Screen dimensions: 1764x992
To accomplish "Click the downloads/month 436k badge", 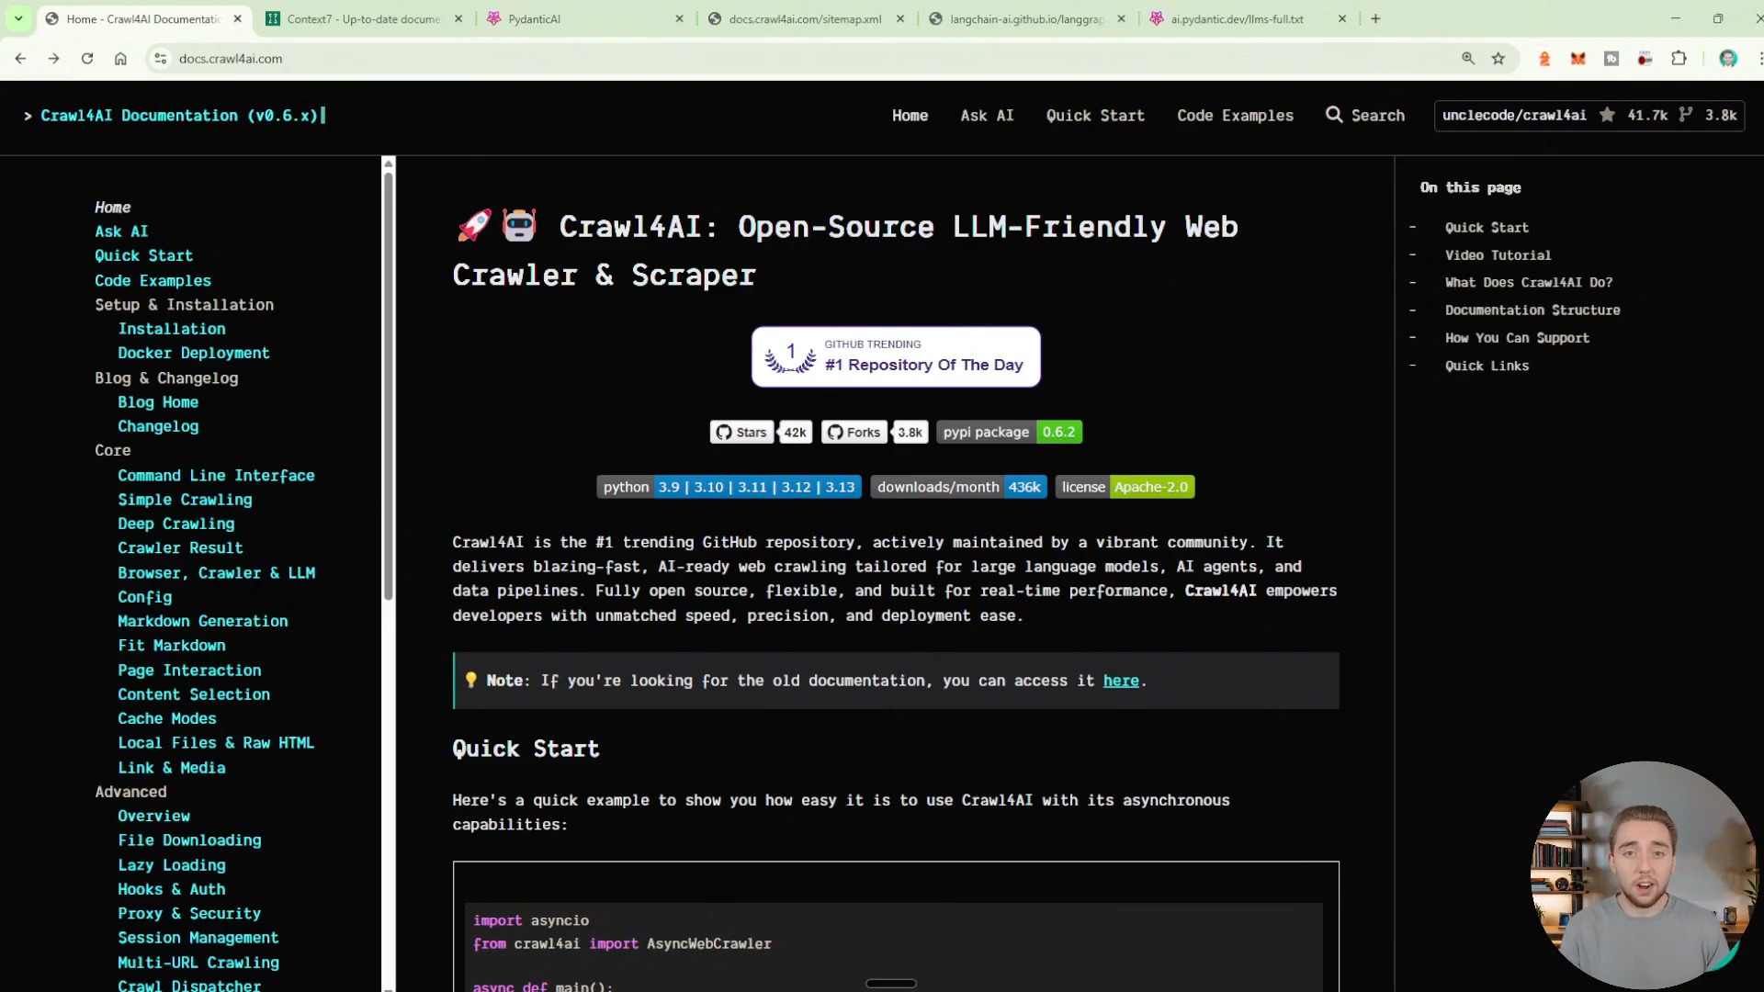I will click(958, 488).
